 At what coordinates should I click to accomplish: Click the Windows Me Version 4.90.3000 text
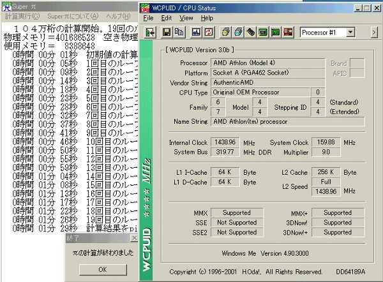click(x=266, y=253)
